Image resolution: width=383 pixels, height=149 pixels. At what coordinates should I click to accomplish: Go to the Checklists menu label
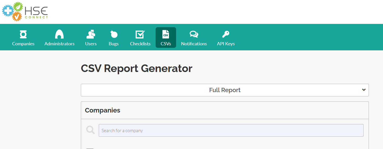click(140, 44)
